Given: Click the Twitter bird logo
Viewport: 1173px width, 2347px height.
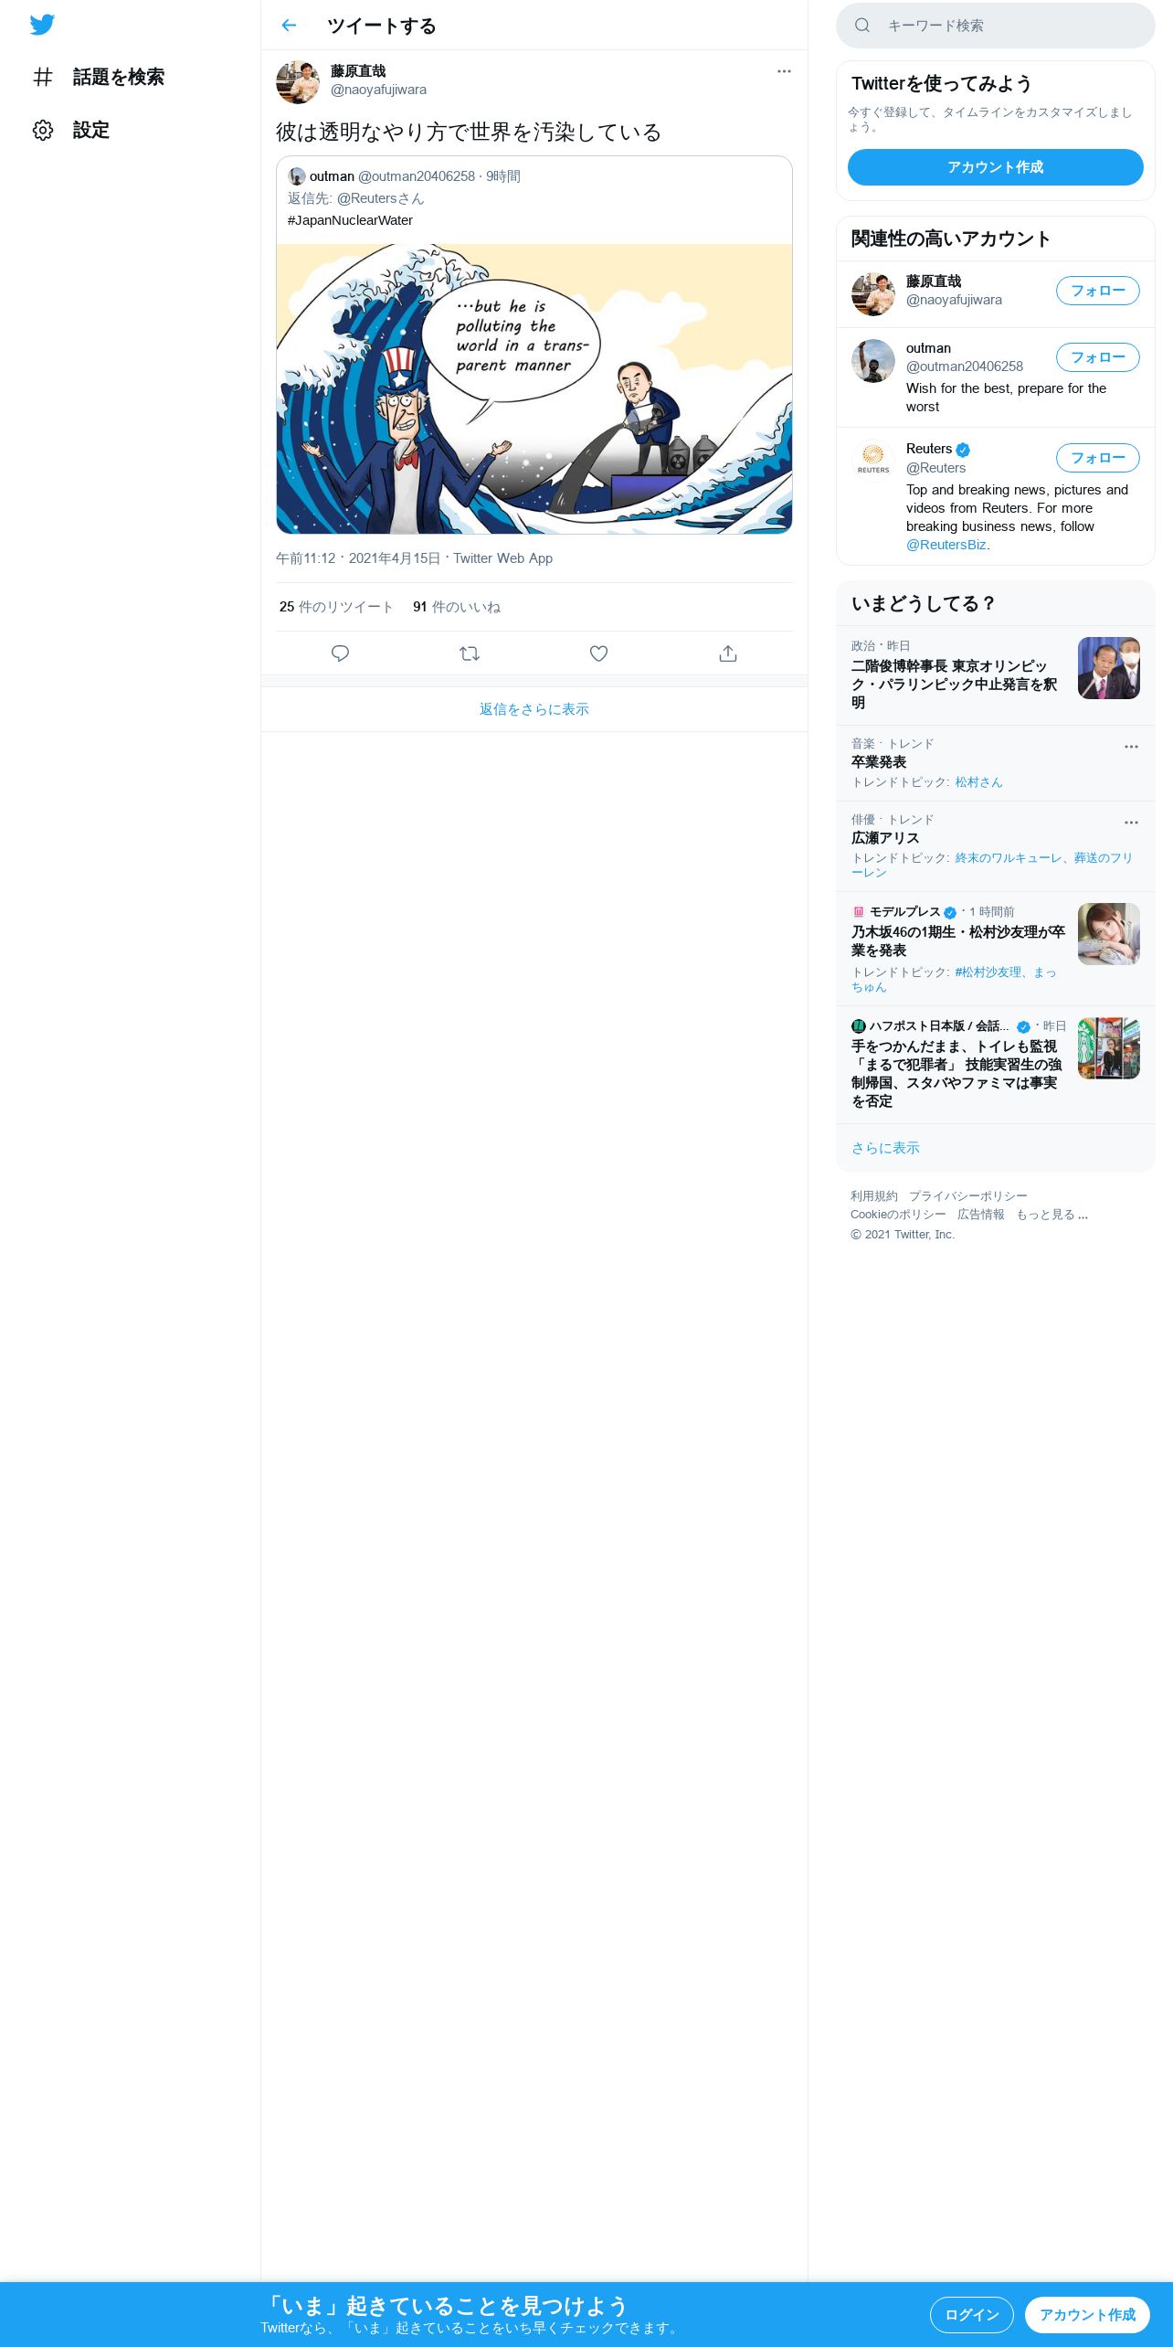Looking at the screenshot, I should 42,25.
